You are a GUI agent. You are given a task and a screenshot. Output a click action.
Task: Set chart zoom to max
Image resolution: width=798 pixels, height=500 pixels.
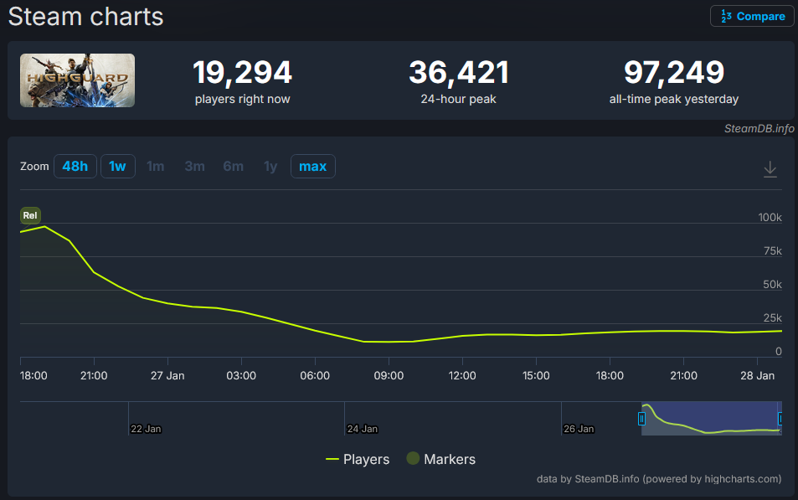pos(313,167)
